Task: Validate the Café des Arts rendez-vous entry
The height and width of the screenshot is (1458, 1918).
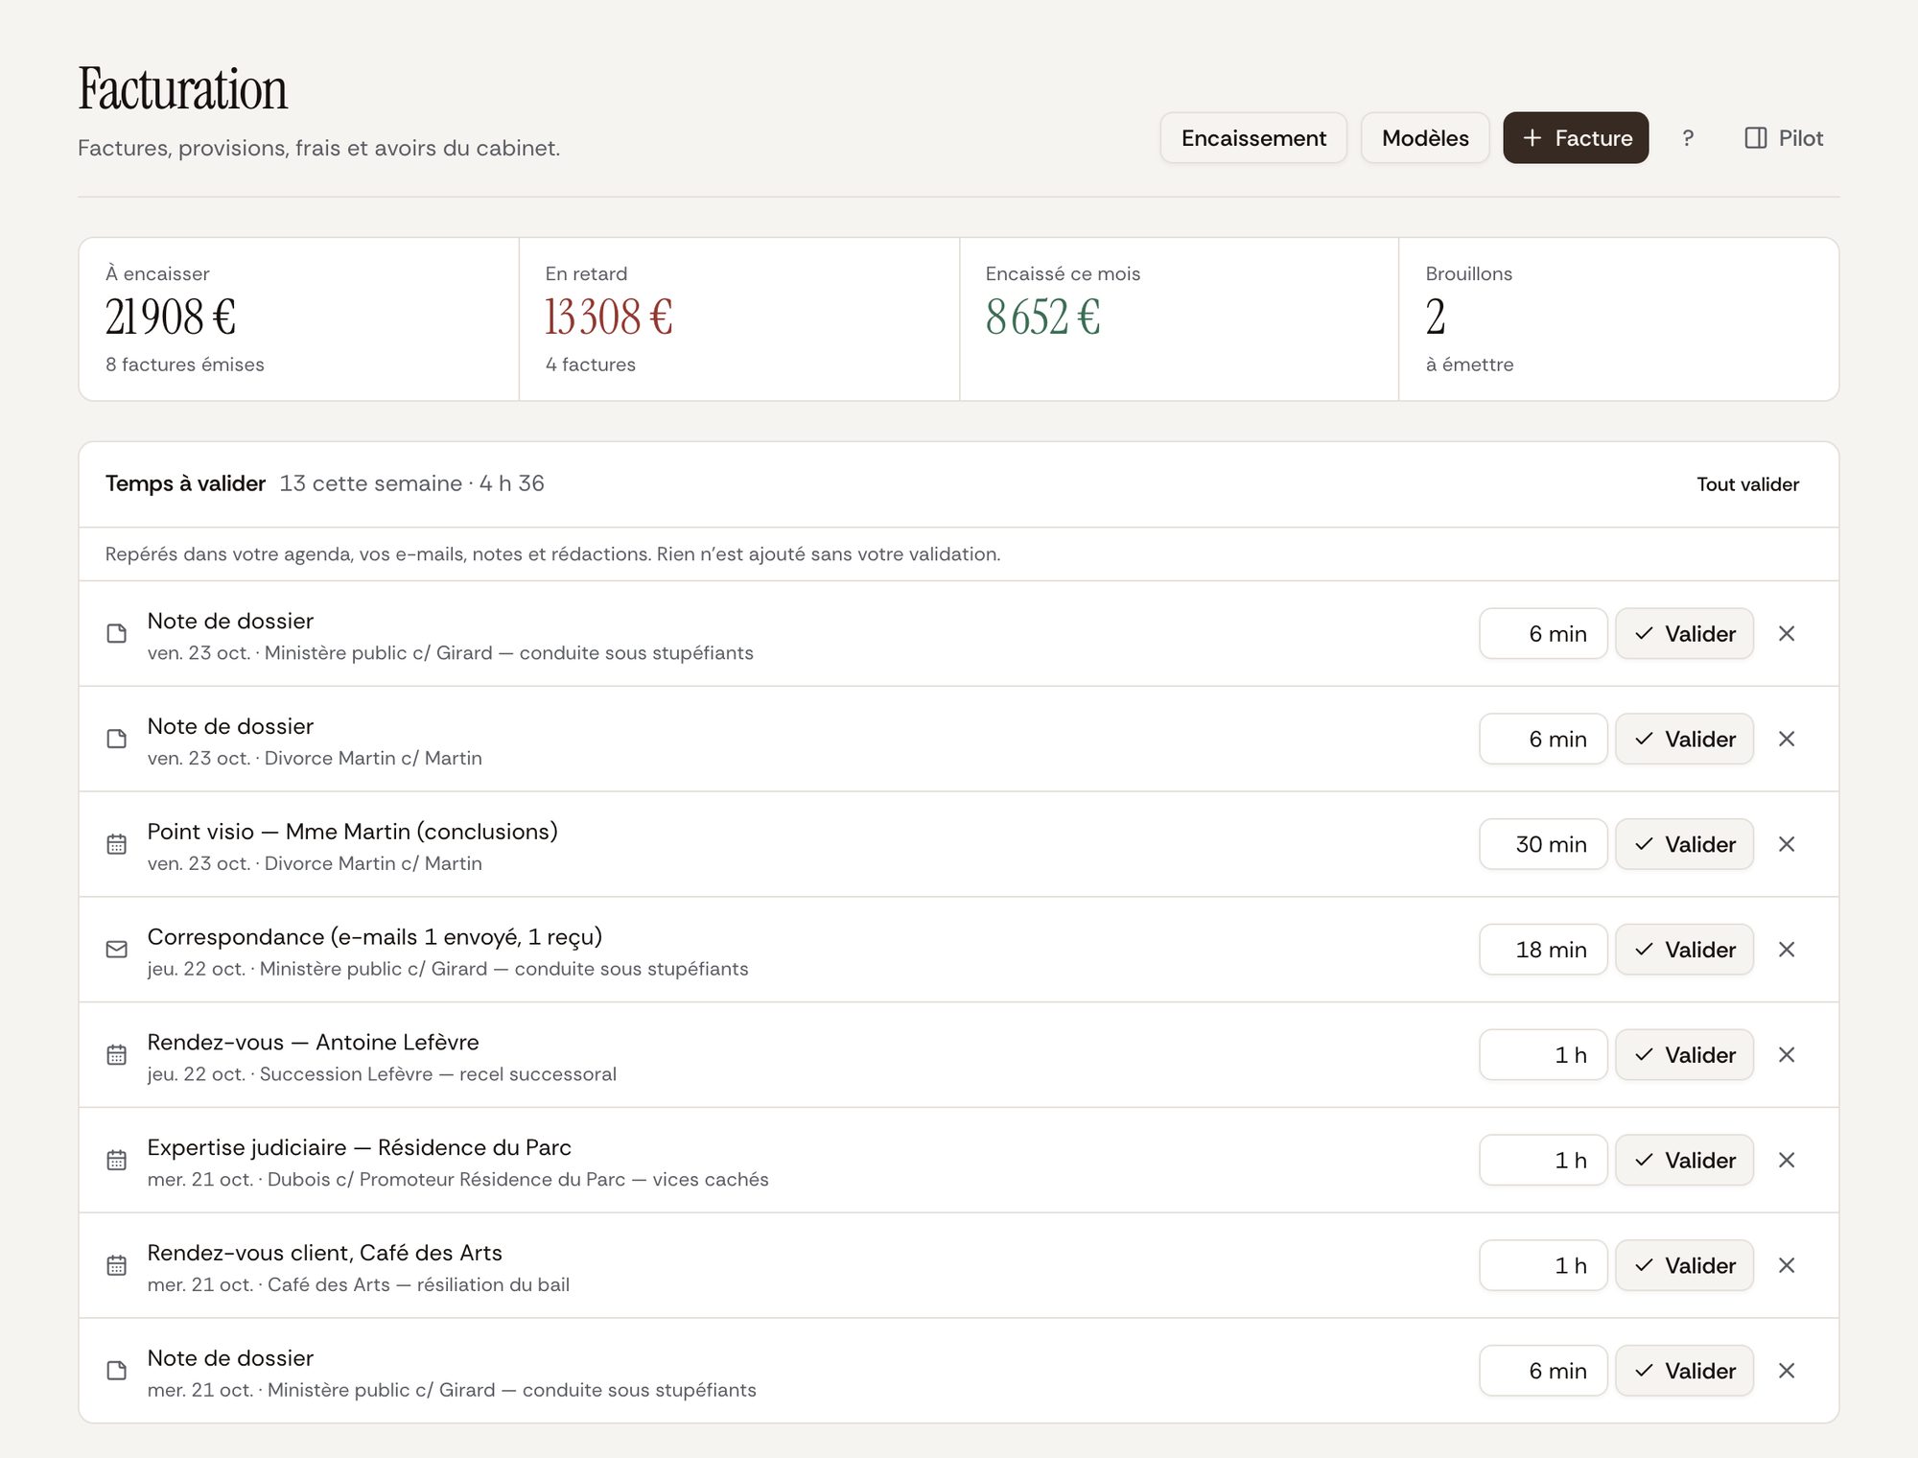Action: (1684, 1265)
